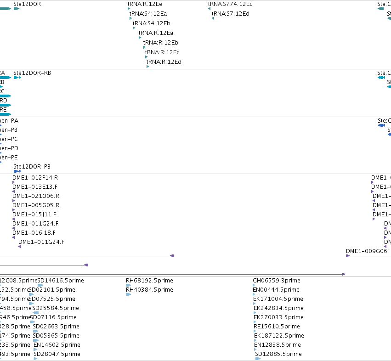This screenshot has width=391, height=361.
Task: Select the tRNA:R:12Ec label
Action: [162, 52]
